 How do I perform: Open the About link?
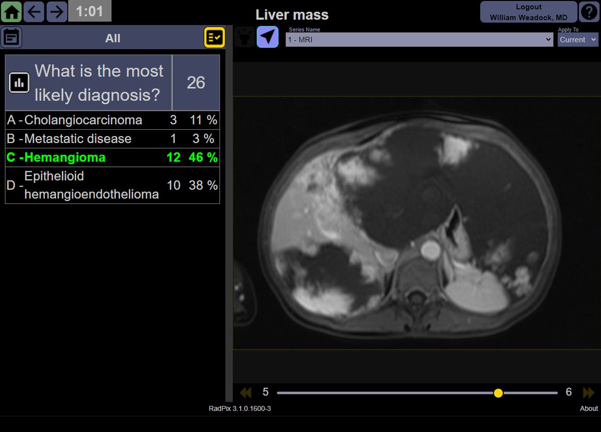pyautogui.click(x=589, y=408)
